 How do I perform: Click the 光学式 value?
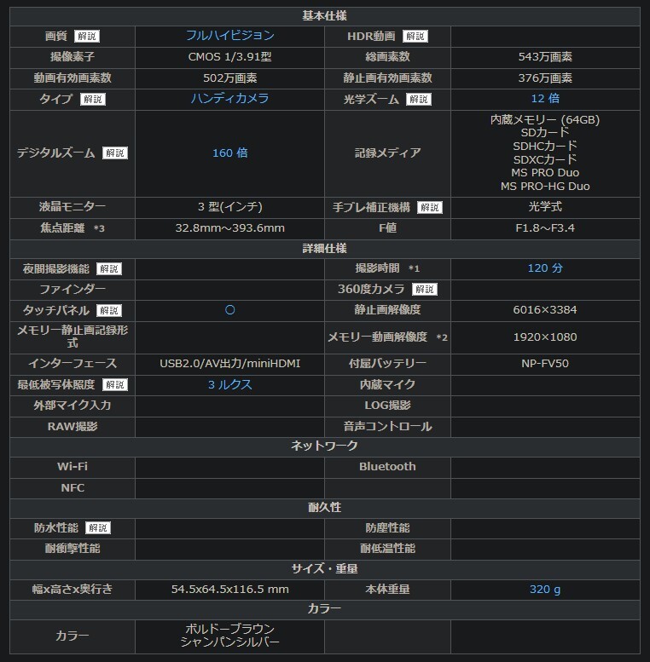545,207
